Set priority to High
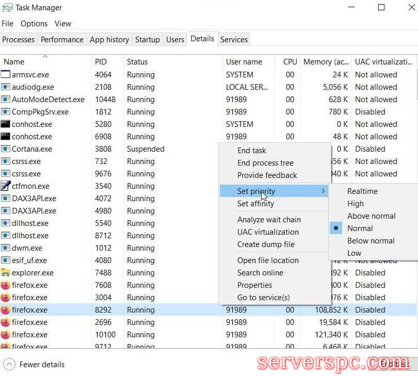 click(356, 204)
